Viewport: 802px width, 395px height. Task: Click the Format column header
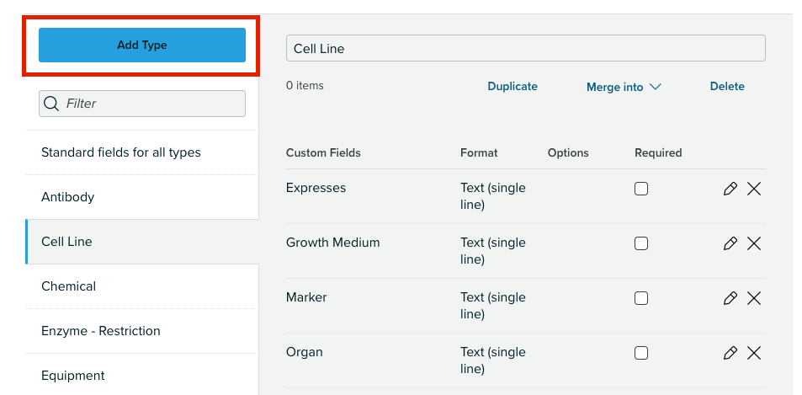(479, 153)
